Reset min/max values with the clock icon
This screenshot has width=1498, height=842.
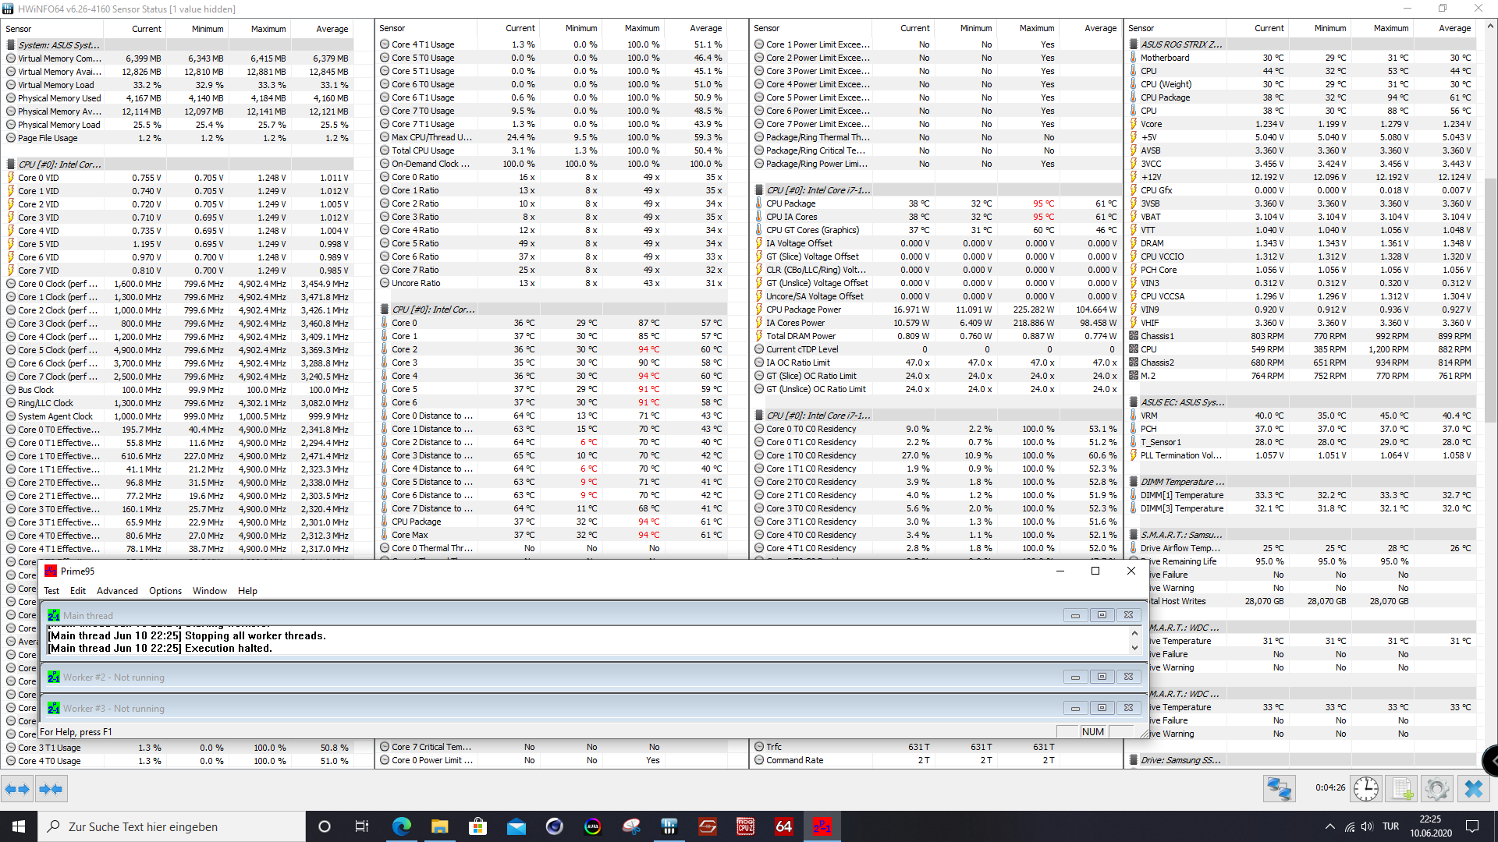pos(1365,789)
